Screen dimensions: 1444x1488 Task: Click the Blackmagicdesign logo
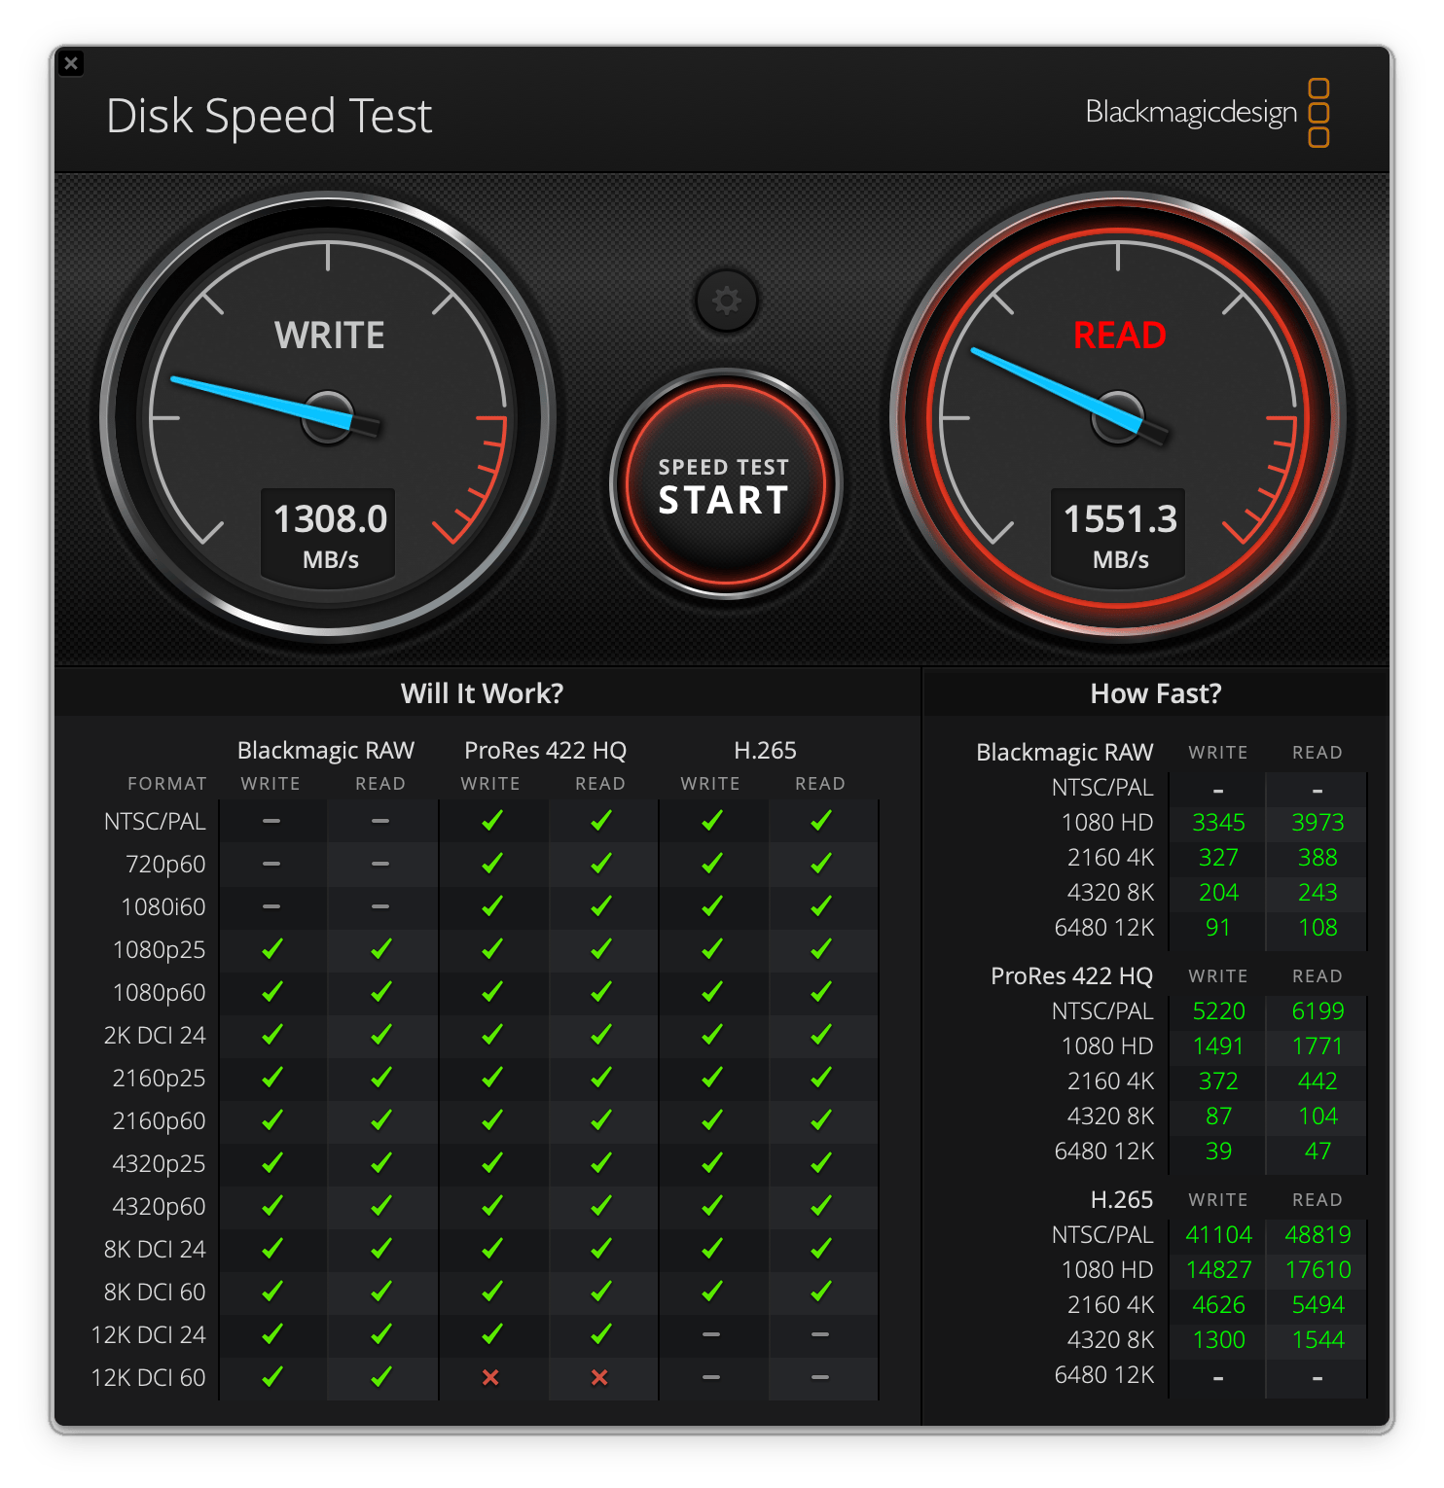tap(1207, 113)
